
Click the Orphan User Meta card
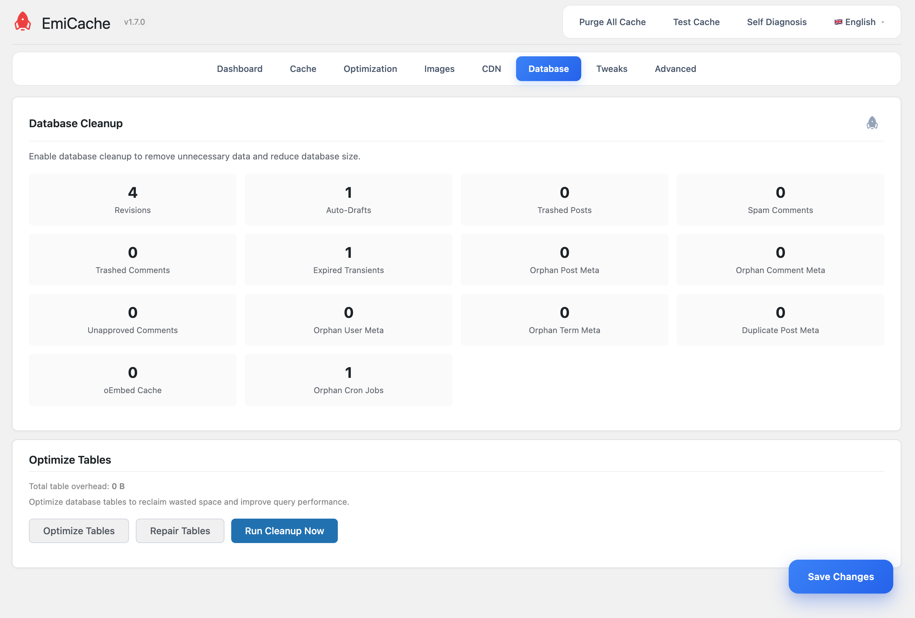pos(348,320)
